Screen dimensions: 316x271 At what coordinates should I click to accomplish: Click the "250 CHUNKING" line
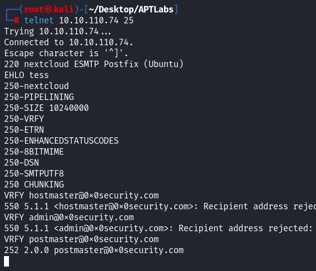click(34, 184)
